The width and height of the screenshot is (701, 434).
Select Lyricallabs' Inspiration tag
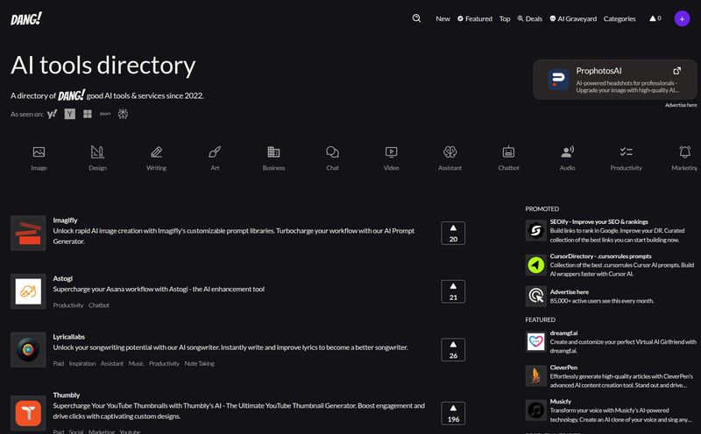coord(82,363)
